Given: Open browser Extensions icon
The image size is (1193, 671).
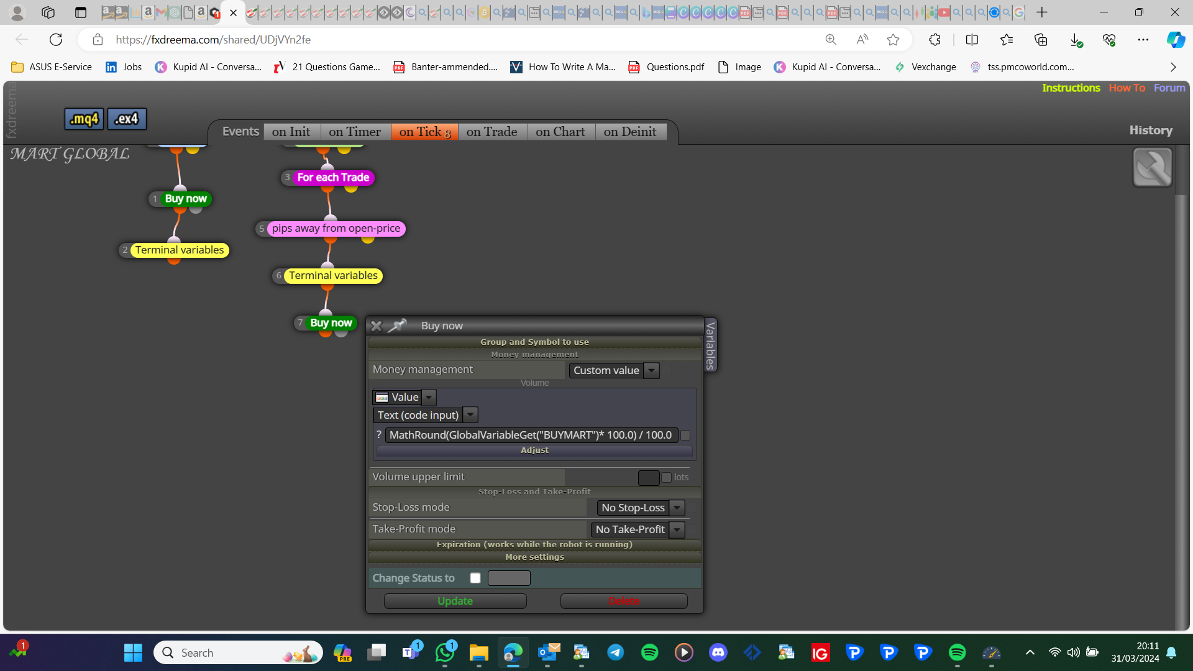Looking at the screenshot, I should 935,40.
